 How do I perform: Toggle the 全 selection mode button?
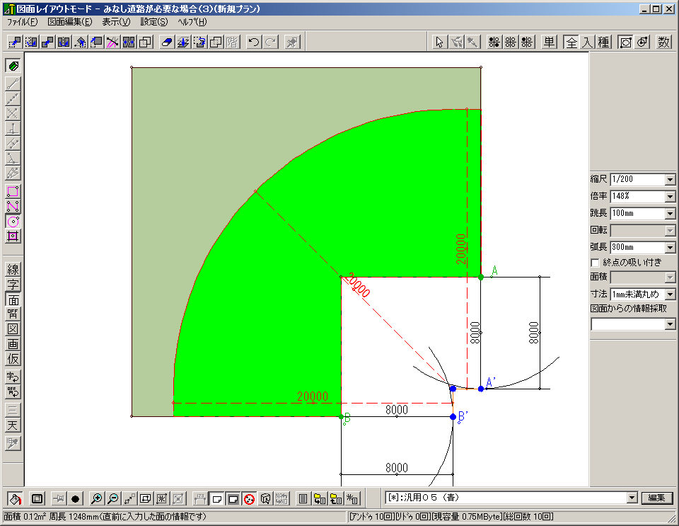click(x=571, y=42)
